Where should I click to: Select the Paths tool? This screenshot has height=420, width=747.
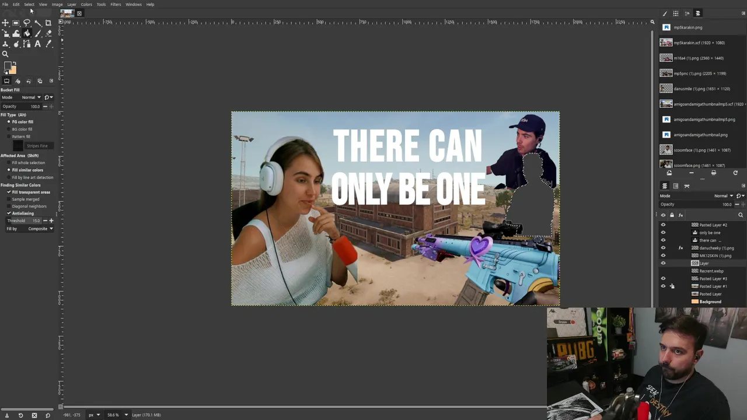[x=27, y=44]
